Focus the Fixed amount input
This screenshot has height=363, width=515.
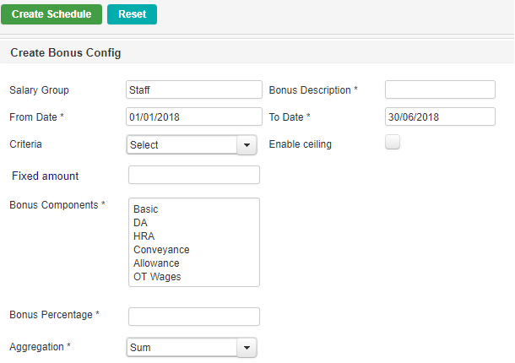click(x=194, y=176)
